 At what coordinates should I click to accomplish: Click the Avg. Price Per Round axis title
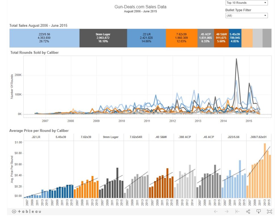pos(12,169)
